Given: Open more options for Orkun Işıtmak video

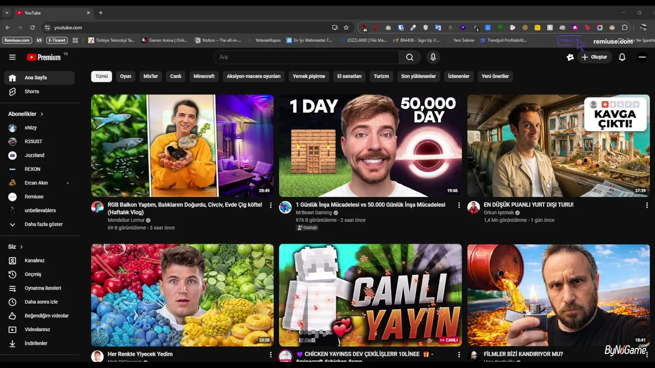Looking at the screenshot, I should tap(647, 205).
